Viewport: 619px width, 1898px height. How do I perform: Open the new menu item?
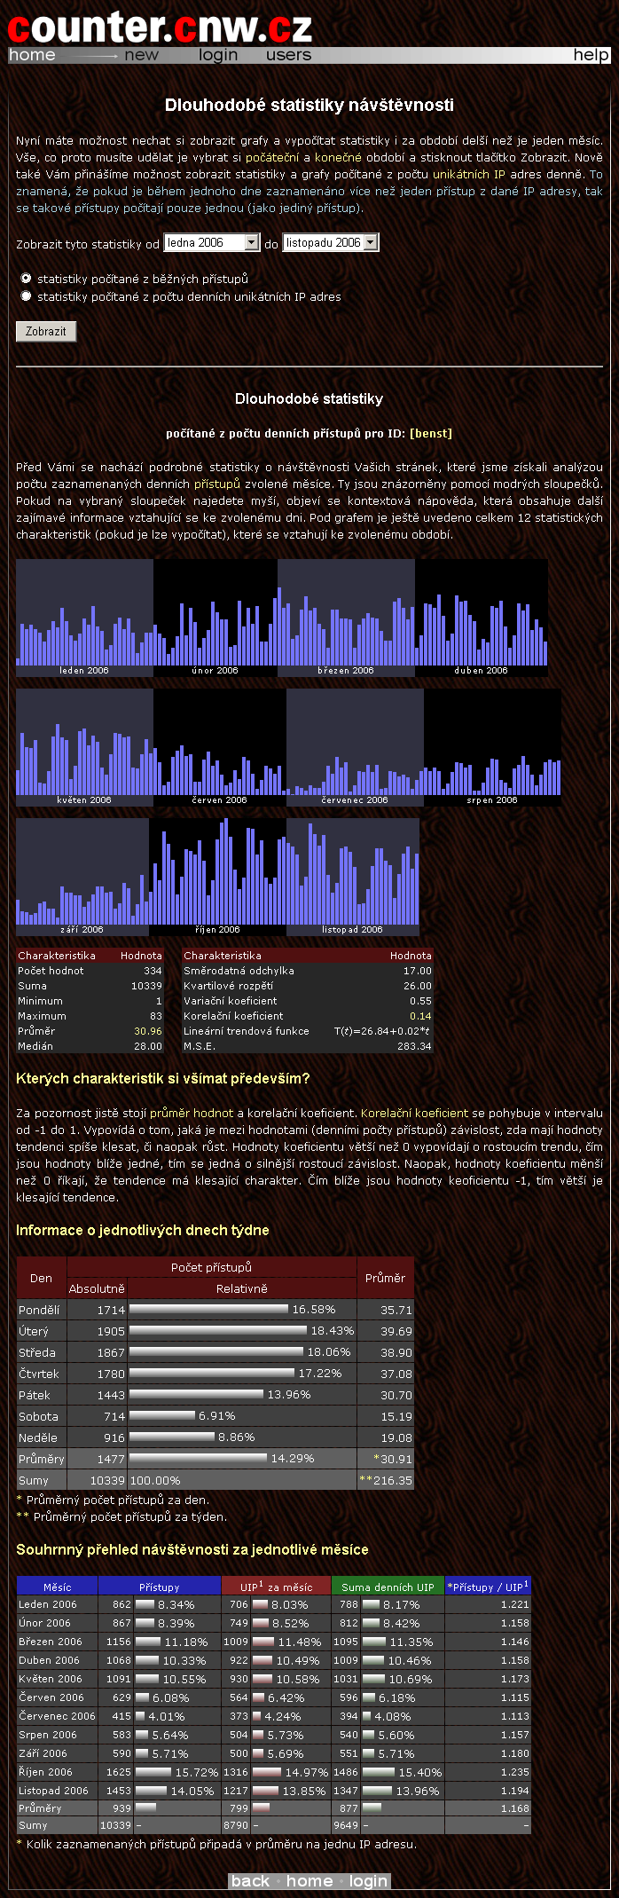pos(141,55)
